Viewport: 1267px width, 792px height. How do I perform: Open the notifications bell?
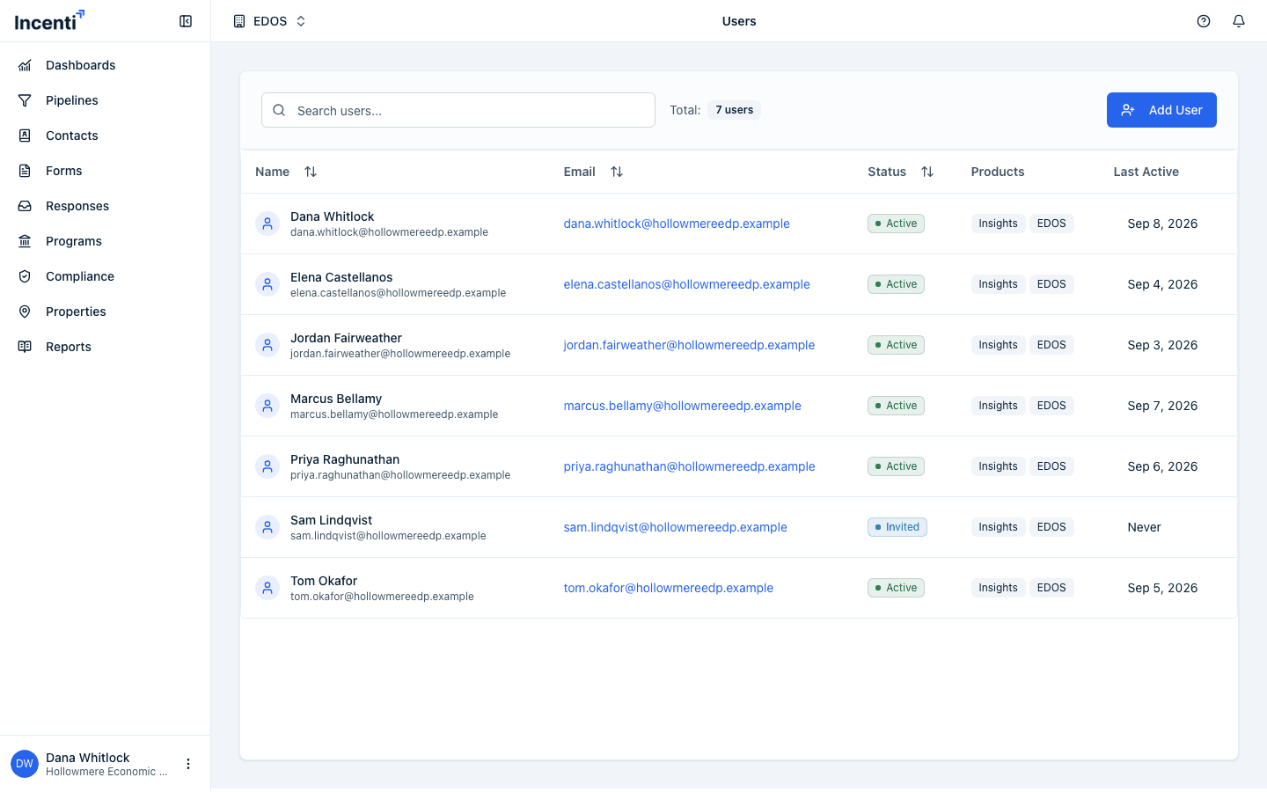pyautogui.click(x=1239, y=21)
